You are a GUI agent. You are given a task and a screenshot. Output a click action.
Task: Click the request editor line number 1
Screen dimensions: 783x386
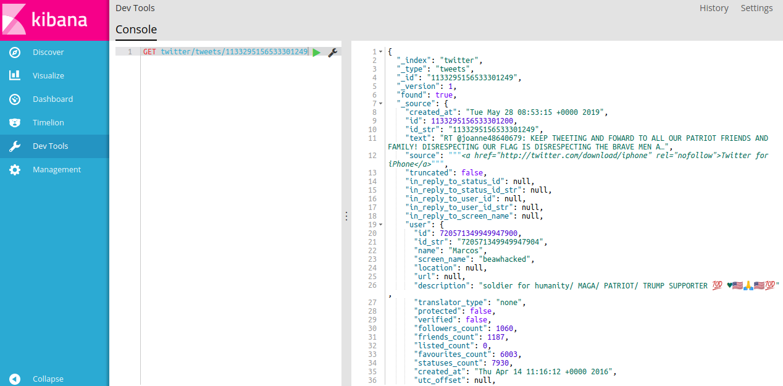click(130, 52)
